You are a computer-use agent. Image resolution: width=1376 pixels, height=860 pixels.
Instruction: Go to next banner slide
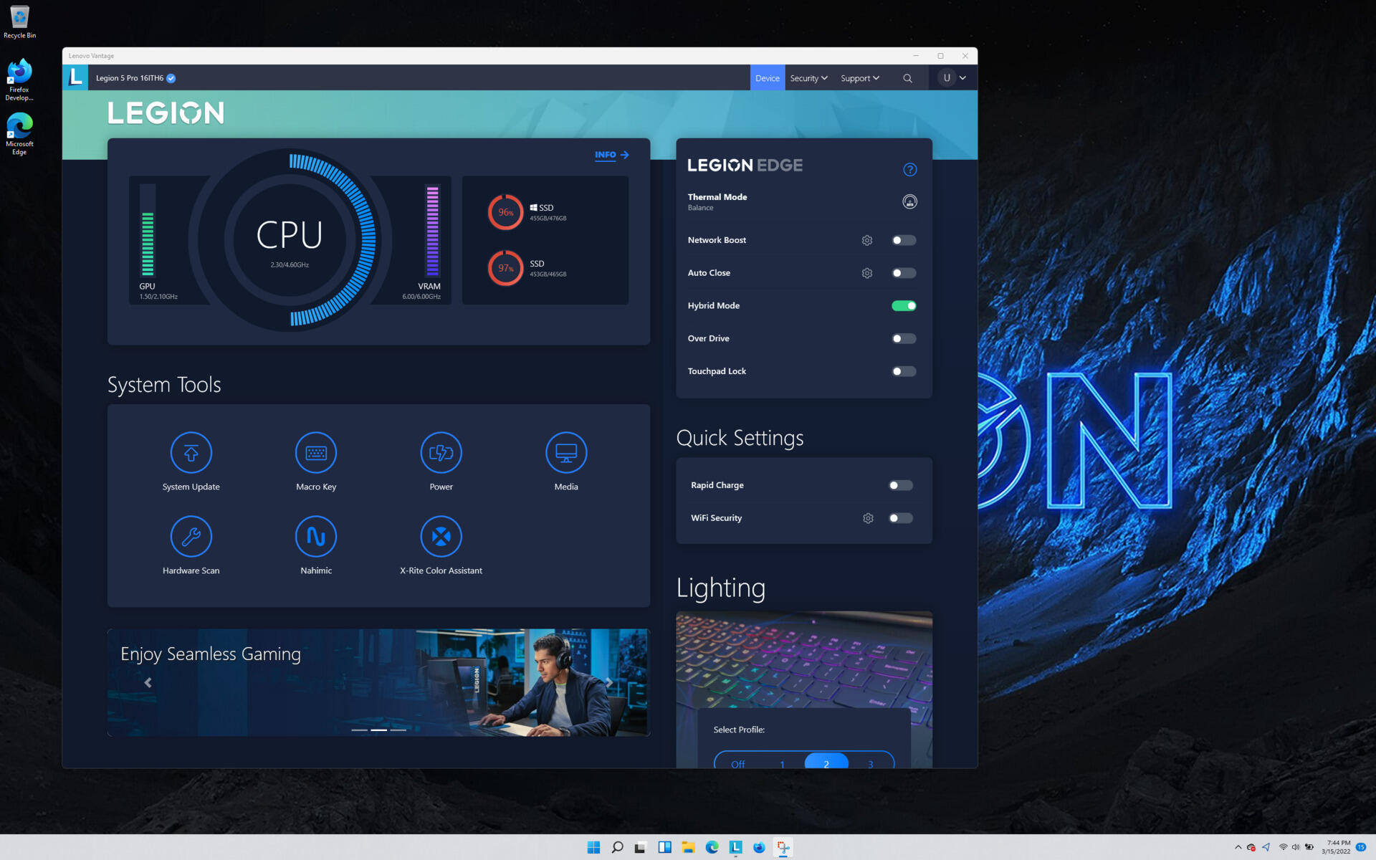[x=609, y=682]
